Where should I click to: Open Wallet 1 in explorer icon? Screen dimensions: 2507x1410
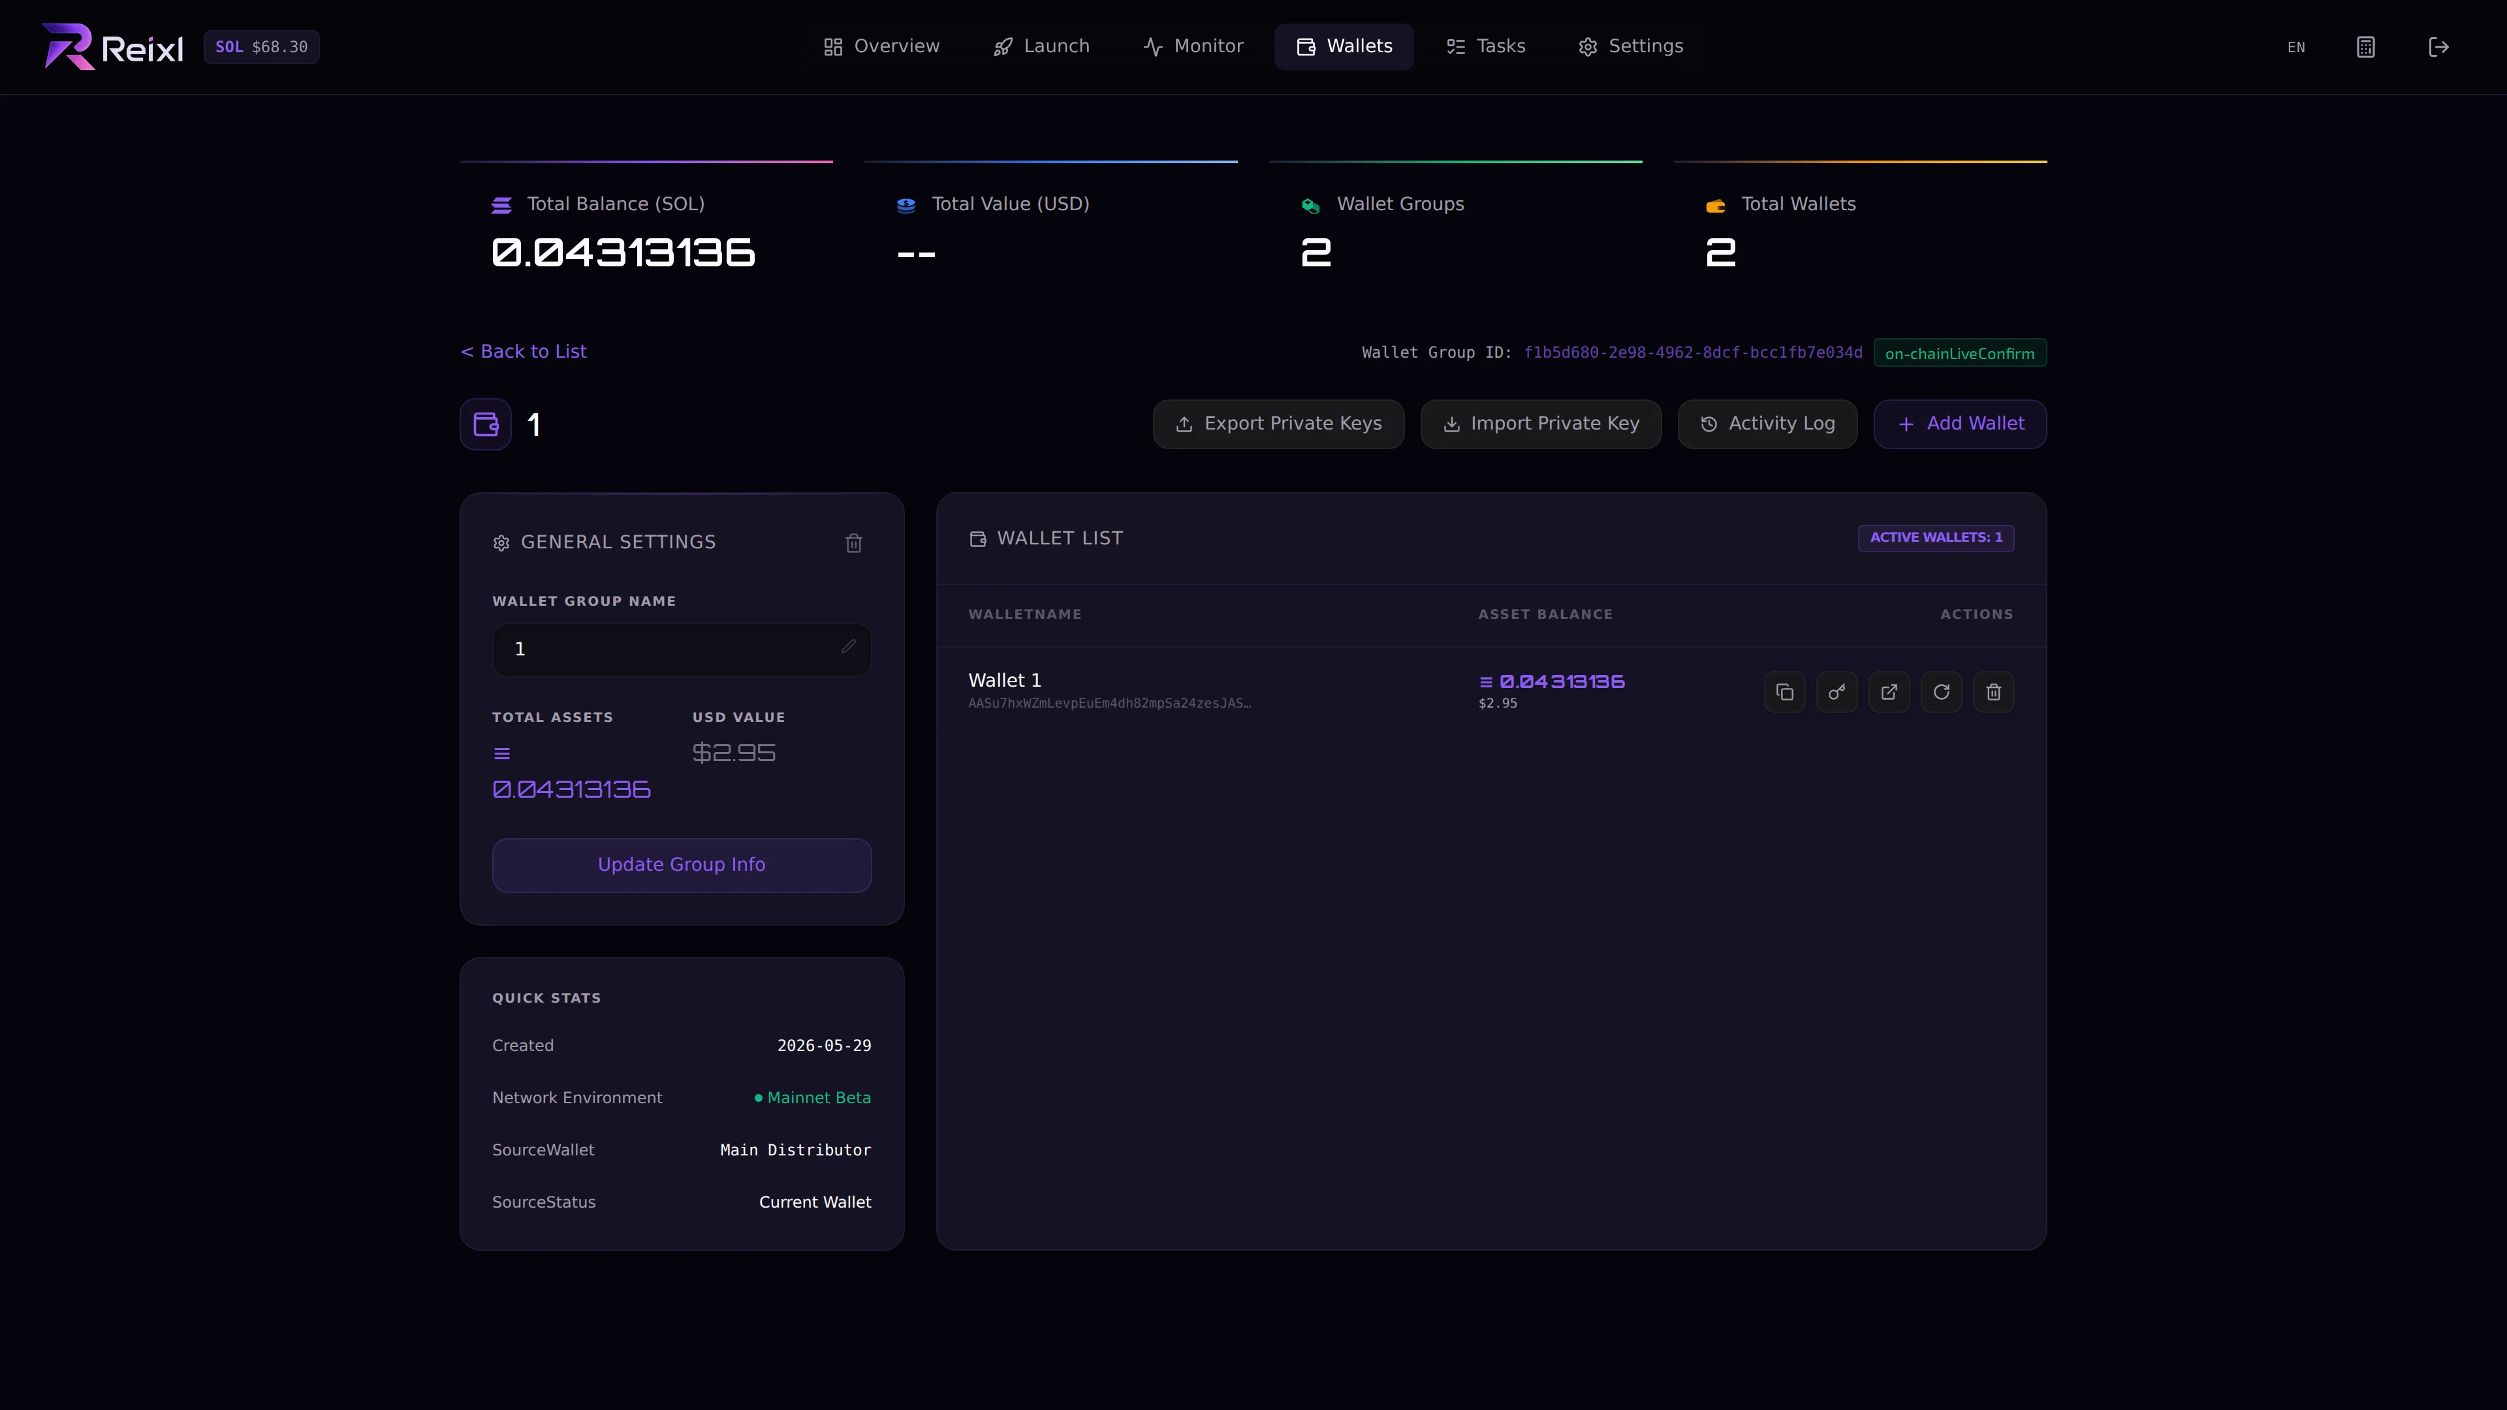[x=1889, y=692]
